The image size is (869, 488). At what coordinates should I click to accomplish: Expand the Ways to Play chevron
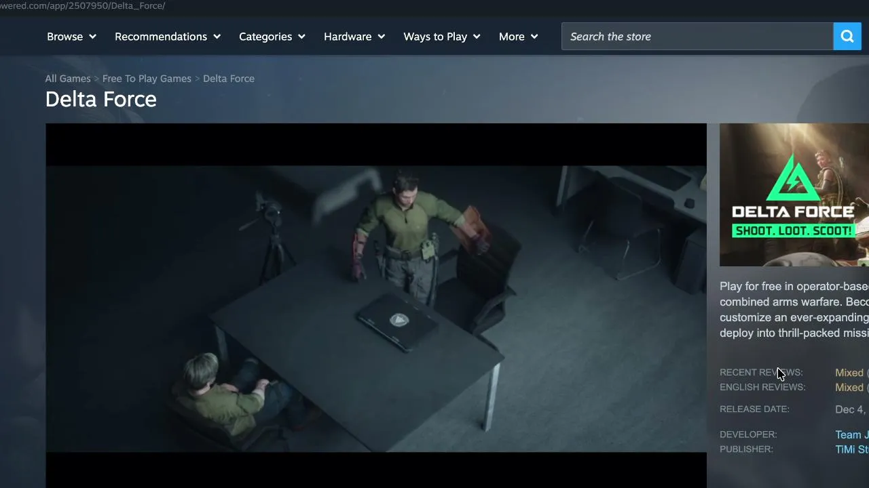point(477,37)
